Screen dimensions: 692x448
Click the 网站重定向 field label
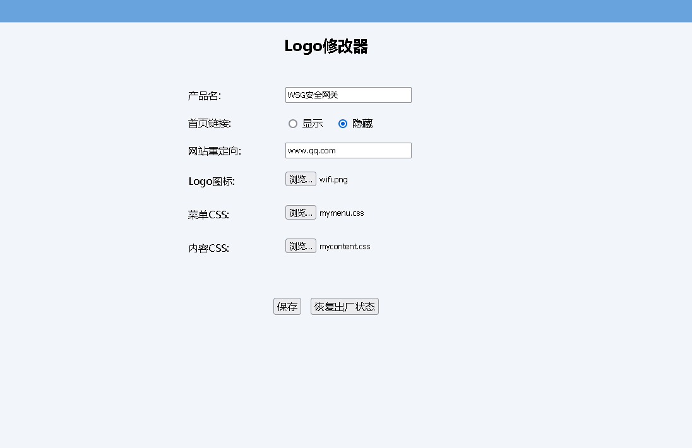point(214,151)
